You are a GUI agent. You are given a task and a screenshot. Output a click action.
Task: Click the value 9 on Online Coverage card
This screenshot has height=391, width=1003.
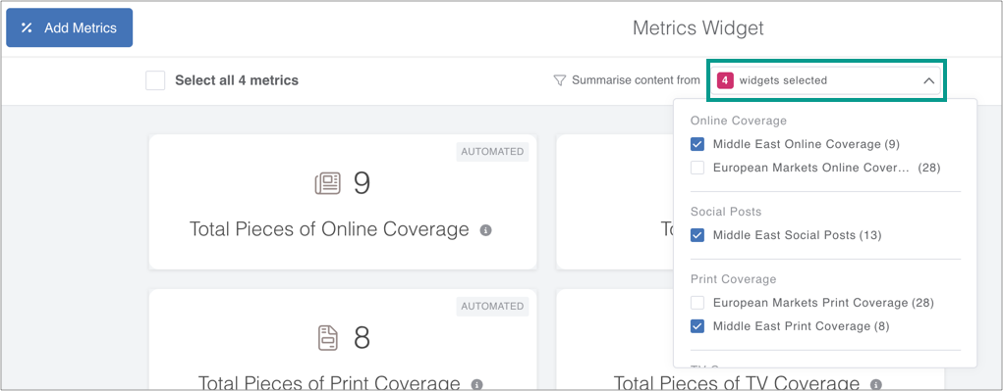362,183
